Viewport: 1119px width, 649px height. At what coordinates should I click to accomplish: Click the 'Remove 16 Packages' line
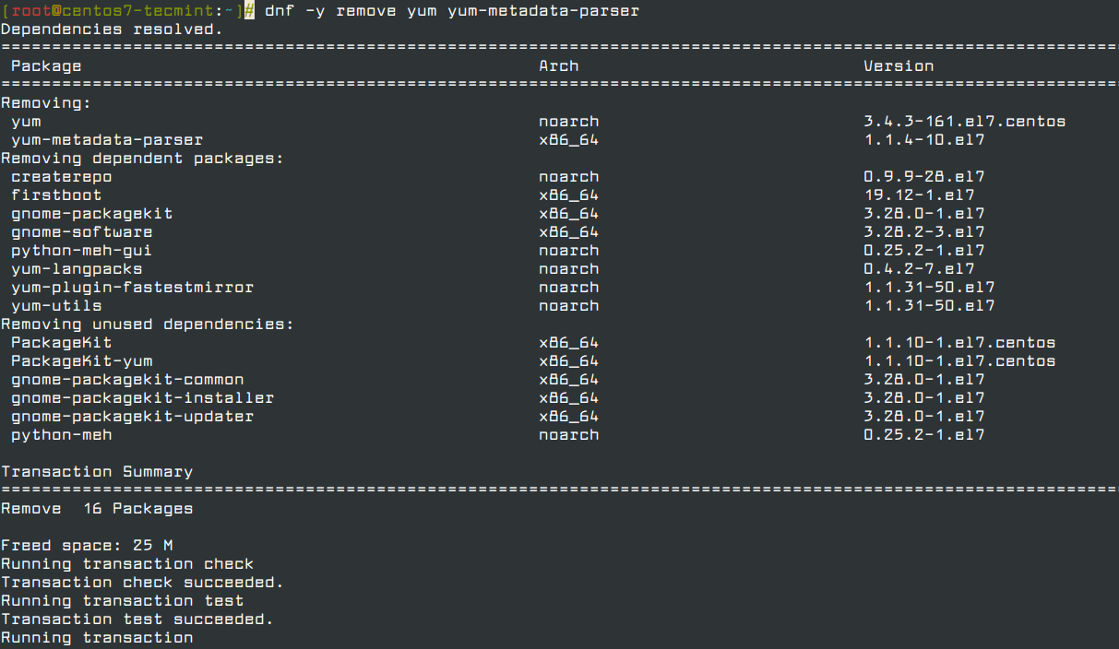[x=97, y=509]
